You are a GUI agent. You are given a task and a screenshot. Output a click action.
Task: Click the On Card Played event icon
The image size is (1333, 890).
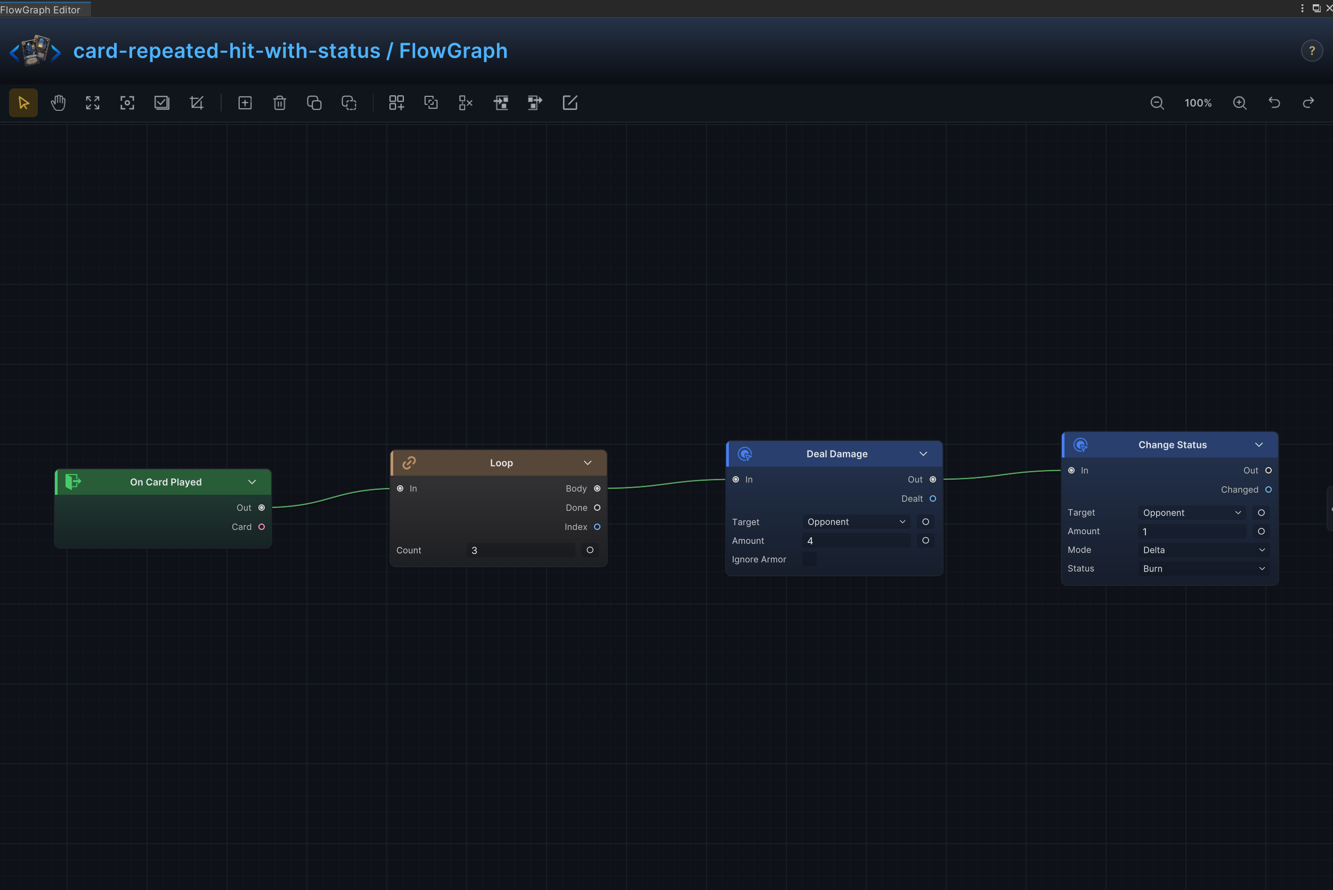point(73,482)
